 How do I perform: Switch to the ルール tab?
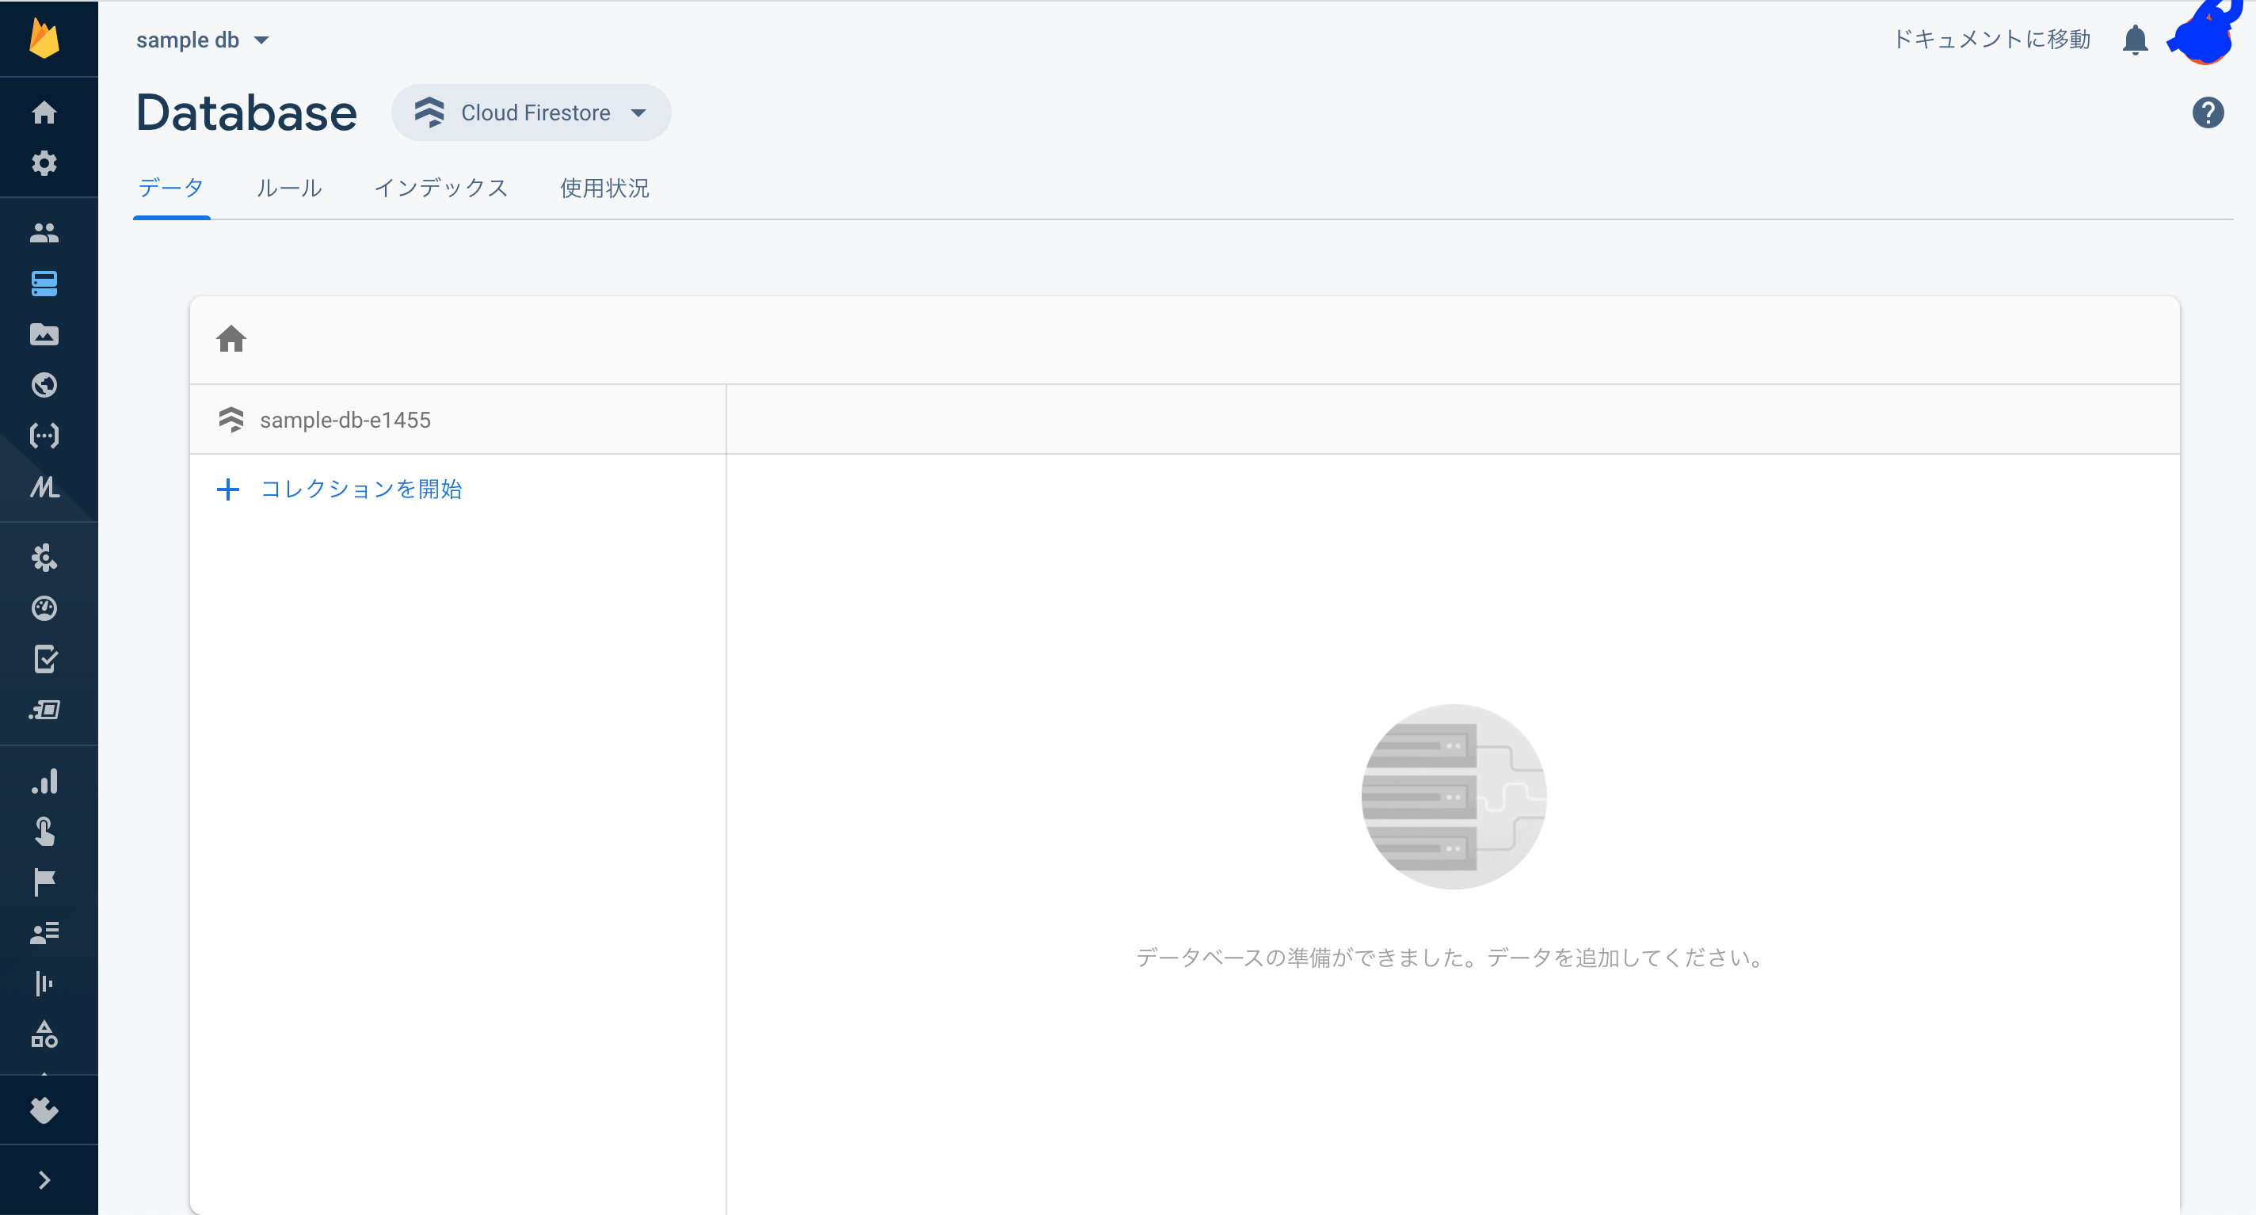(289, 188)
